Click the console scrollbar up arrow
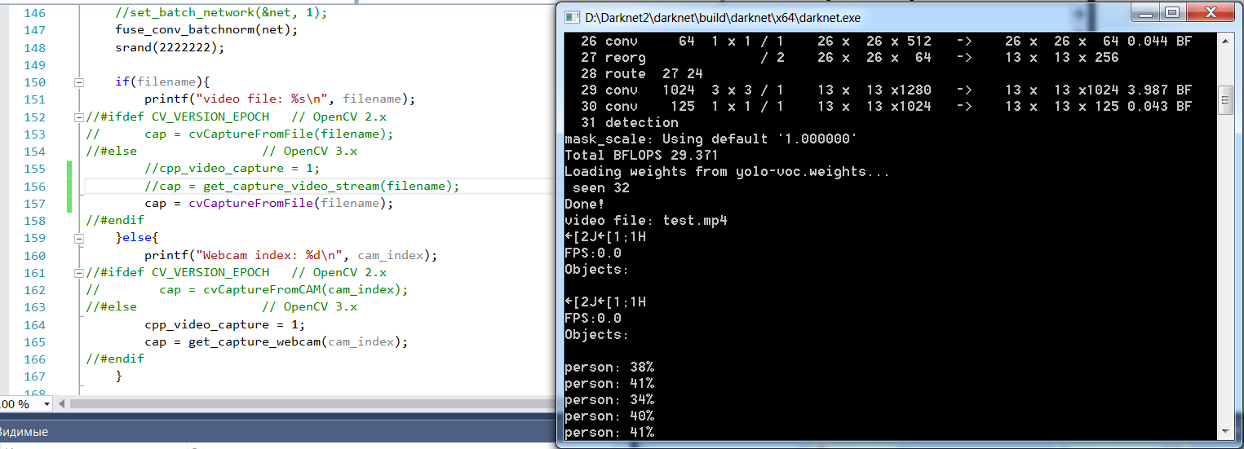 [1225, 39]
